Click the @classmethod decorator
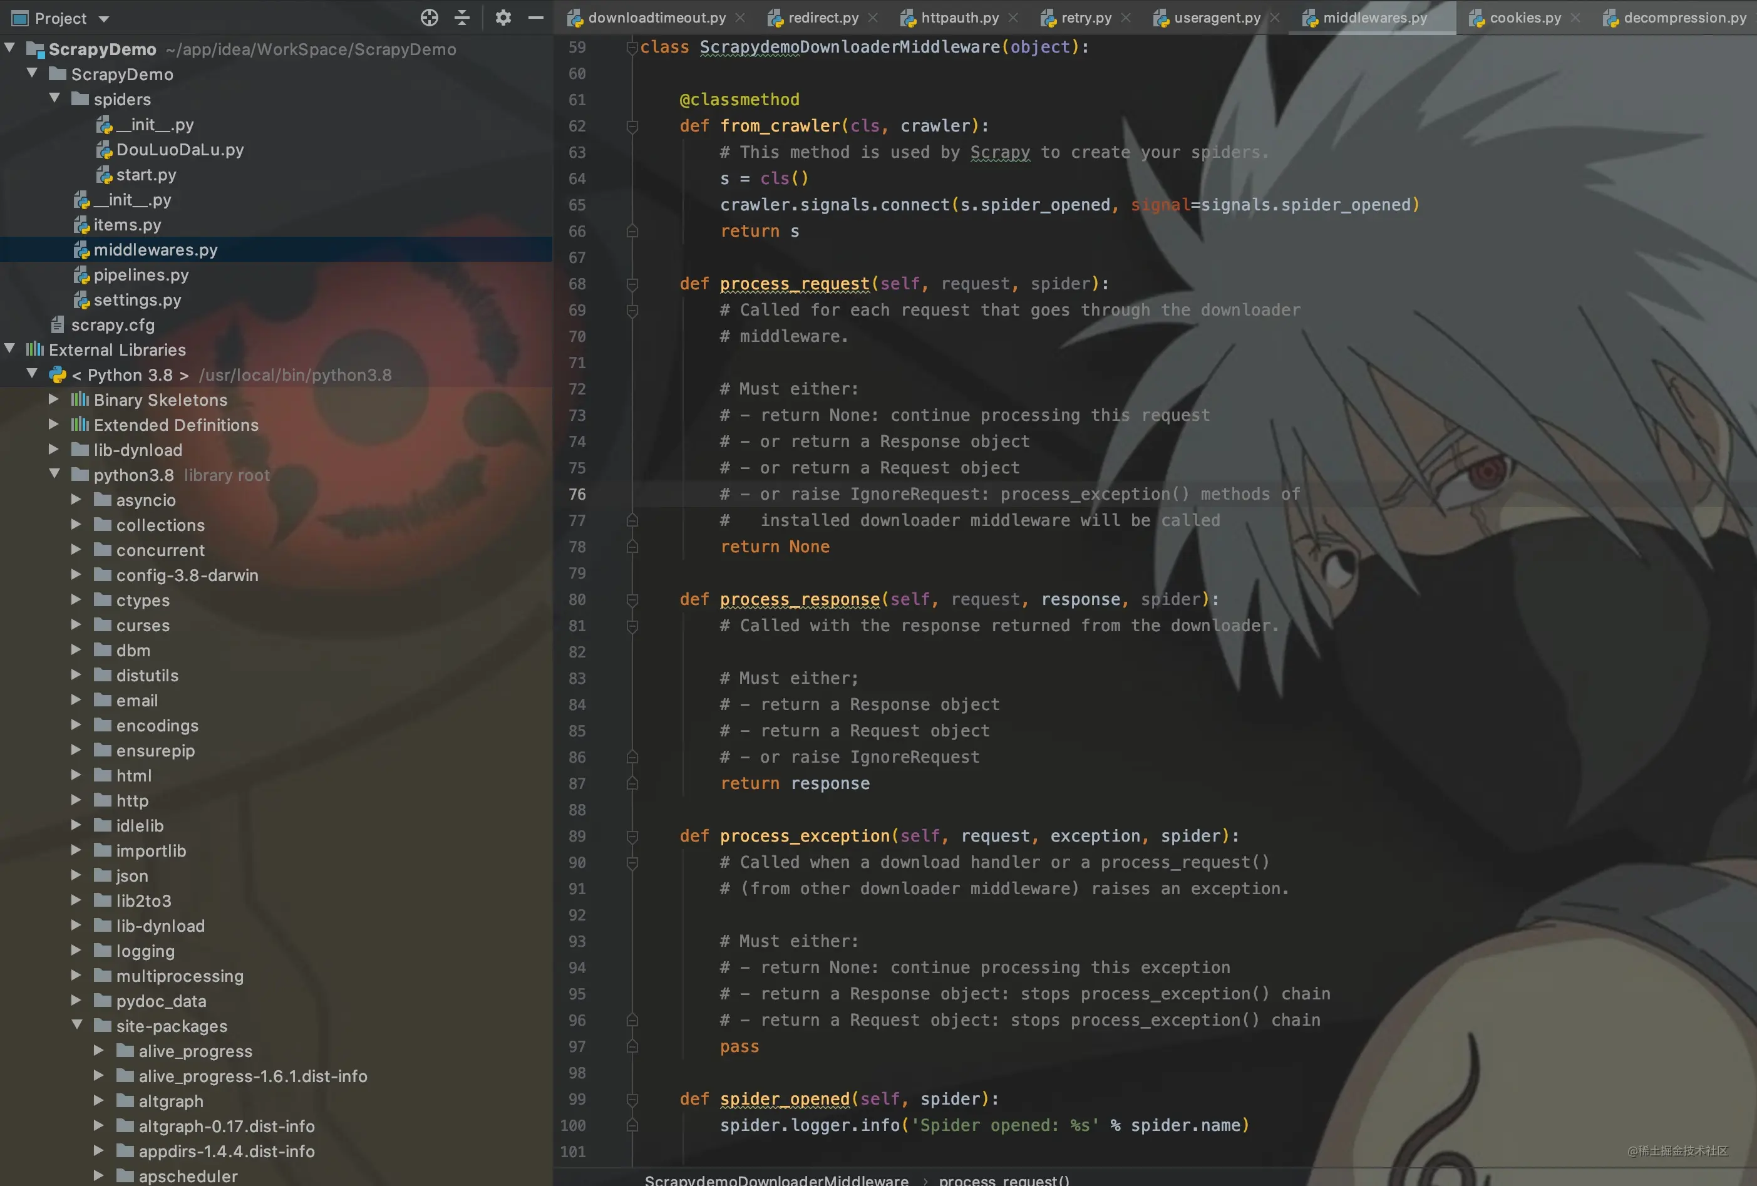 tap(739, 100)
